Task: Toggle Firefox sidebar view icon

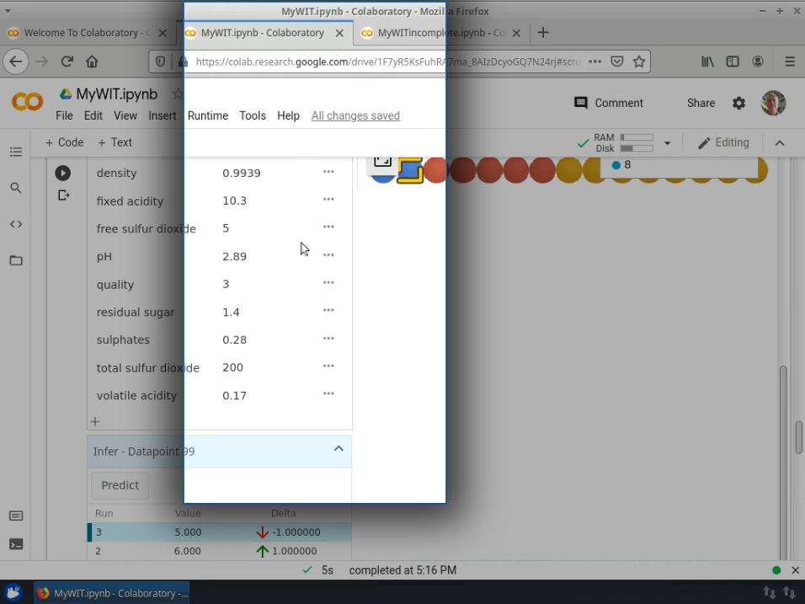Action: [x=732, y=61]
